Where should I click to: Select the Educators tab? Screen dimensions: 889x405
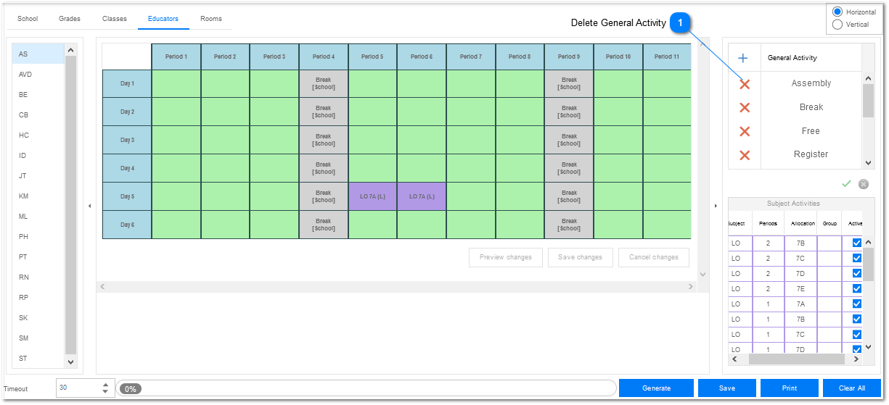coord(163,19)
